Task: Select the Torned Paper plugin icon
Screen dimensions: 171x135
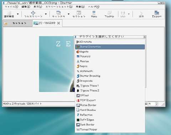Action: [x=78, y=130]
